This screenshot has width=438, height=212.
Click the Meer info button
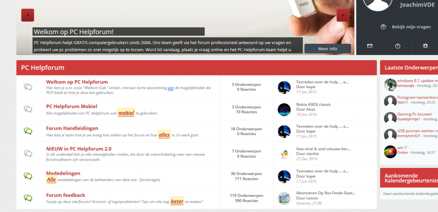tap(327, 49)
